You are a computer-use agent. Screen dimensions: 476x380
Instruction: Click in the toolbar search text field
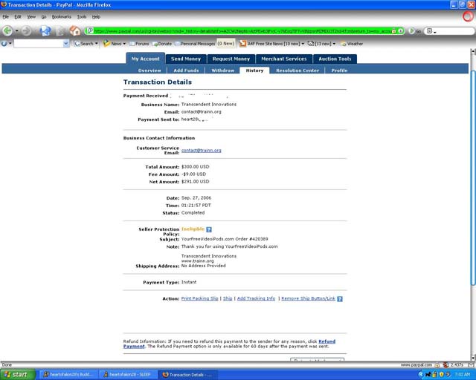point(39,44)
